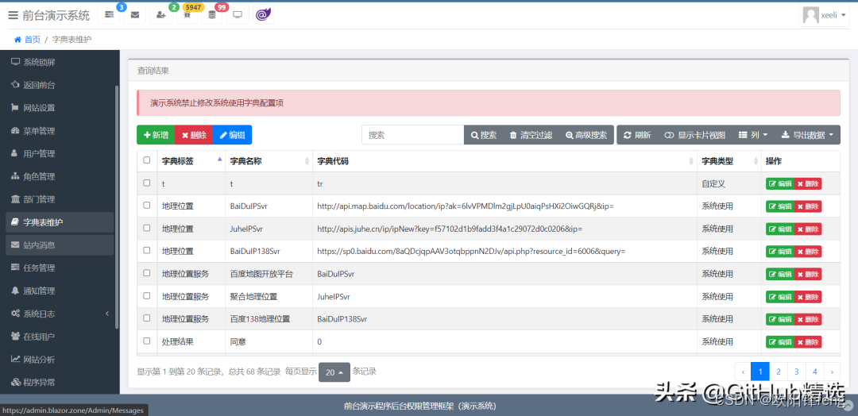
Task: Open 网站分析 in the sidebar
Action: [60, 360]
